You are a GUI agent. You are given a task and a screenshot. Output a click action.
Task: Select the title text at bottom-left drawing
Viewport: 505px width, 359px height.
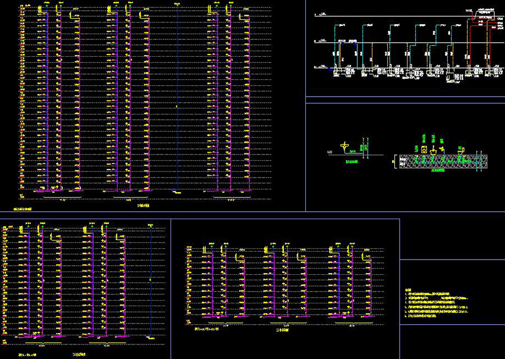(x=79, y=355)
